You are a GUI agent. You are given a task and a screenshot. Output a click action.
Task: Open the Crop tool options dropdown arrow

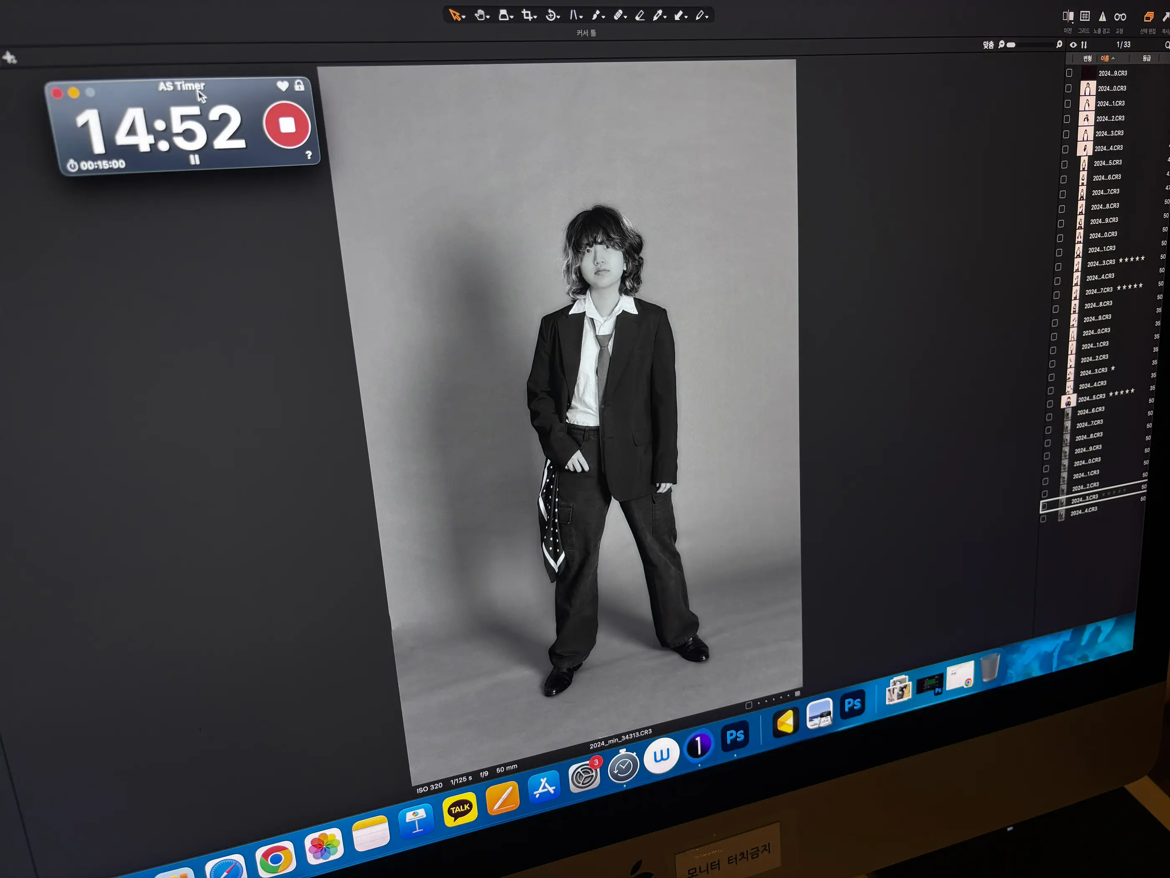pos(536,16)
